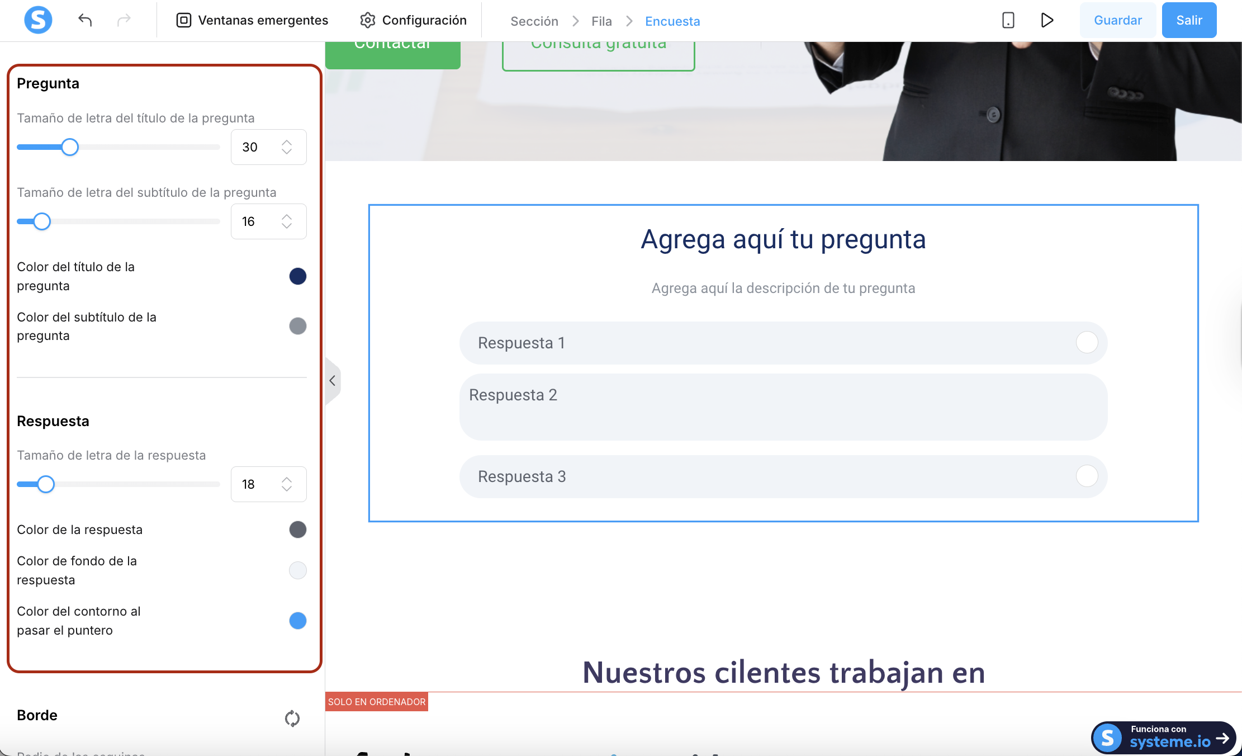Click the Borde reset sync icon
The height and width of the screenshot is (756, 1242).
pos(292,718)
